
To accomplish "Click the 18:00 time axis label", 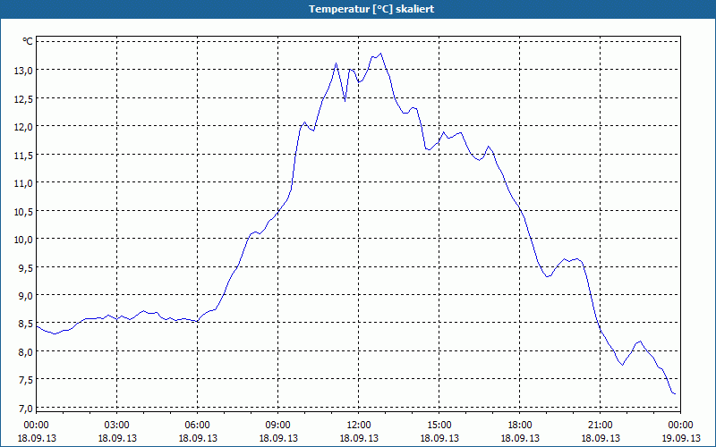I will pos(520,426).
